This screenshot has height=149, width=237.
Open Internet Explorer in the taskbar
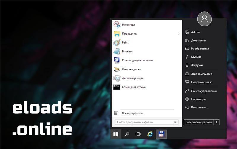pos(150,134)
